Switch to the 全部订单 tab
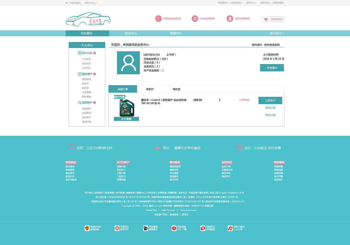This screenshot has width=350, height=245. point(123,89)
